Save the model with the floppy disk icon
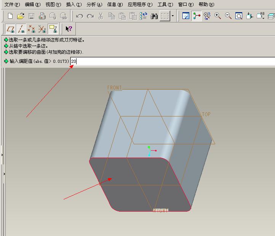This screenshot has width=275, height=236. [32, 16]
